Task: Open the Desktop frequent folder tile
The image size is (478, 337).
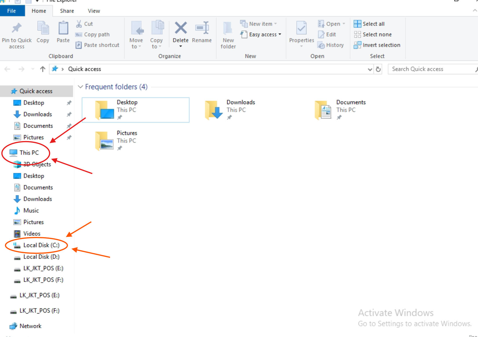Action: coord(135,110)
